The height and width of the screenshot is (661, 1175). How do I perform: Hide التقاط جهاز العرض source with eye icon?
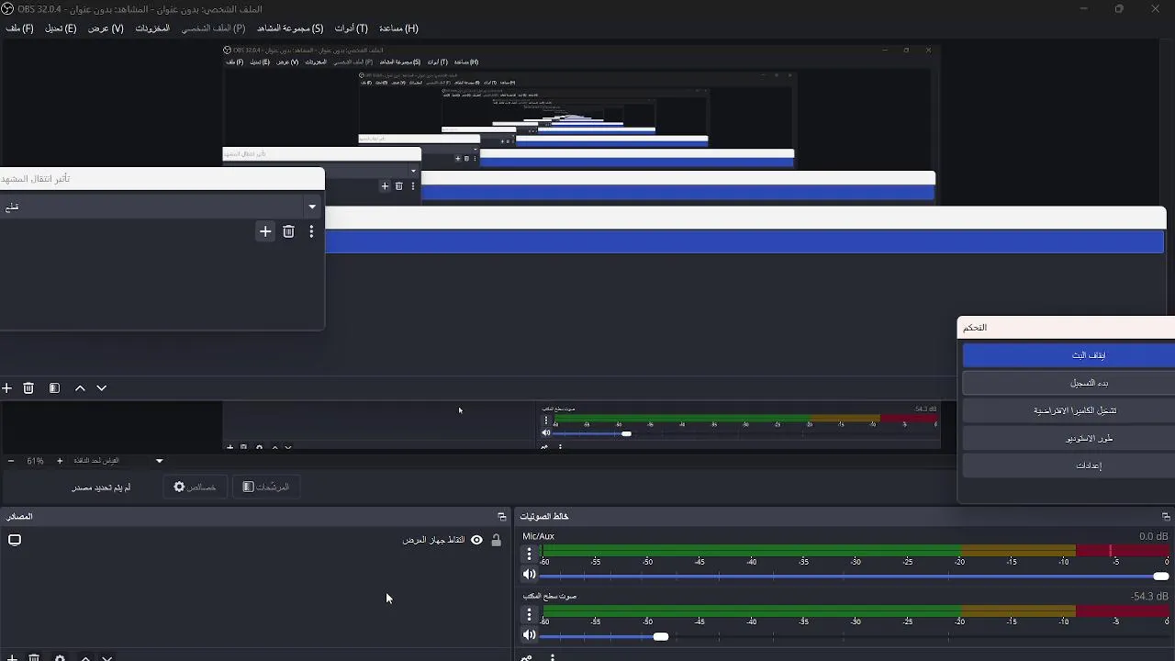click(476, 540)
